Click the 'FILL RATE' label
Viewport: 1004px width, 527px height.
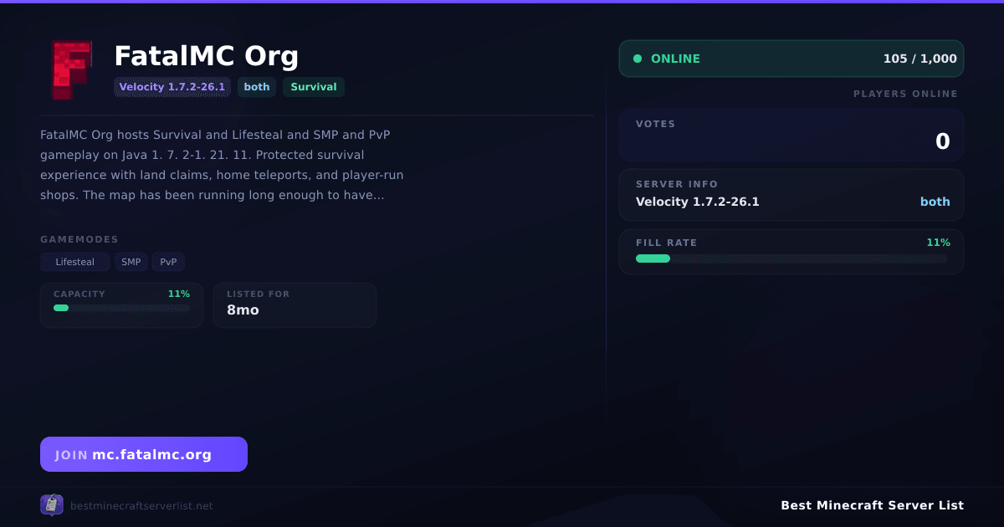click(667, 243)
